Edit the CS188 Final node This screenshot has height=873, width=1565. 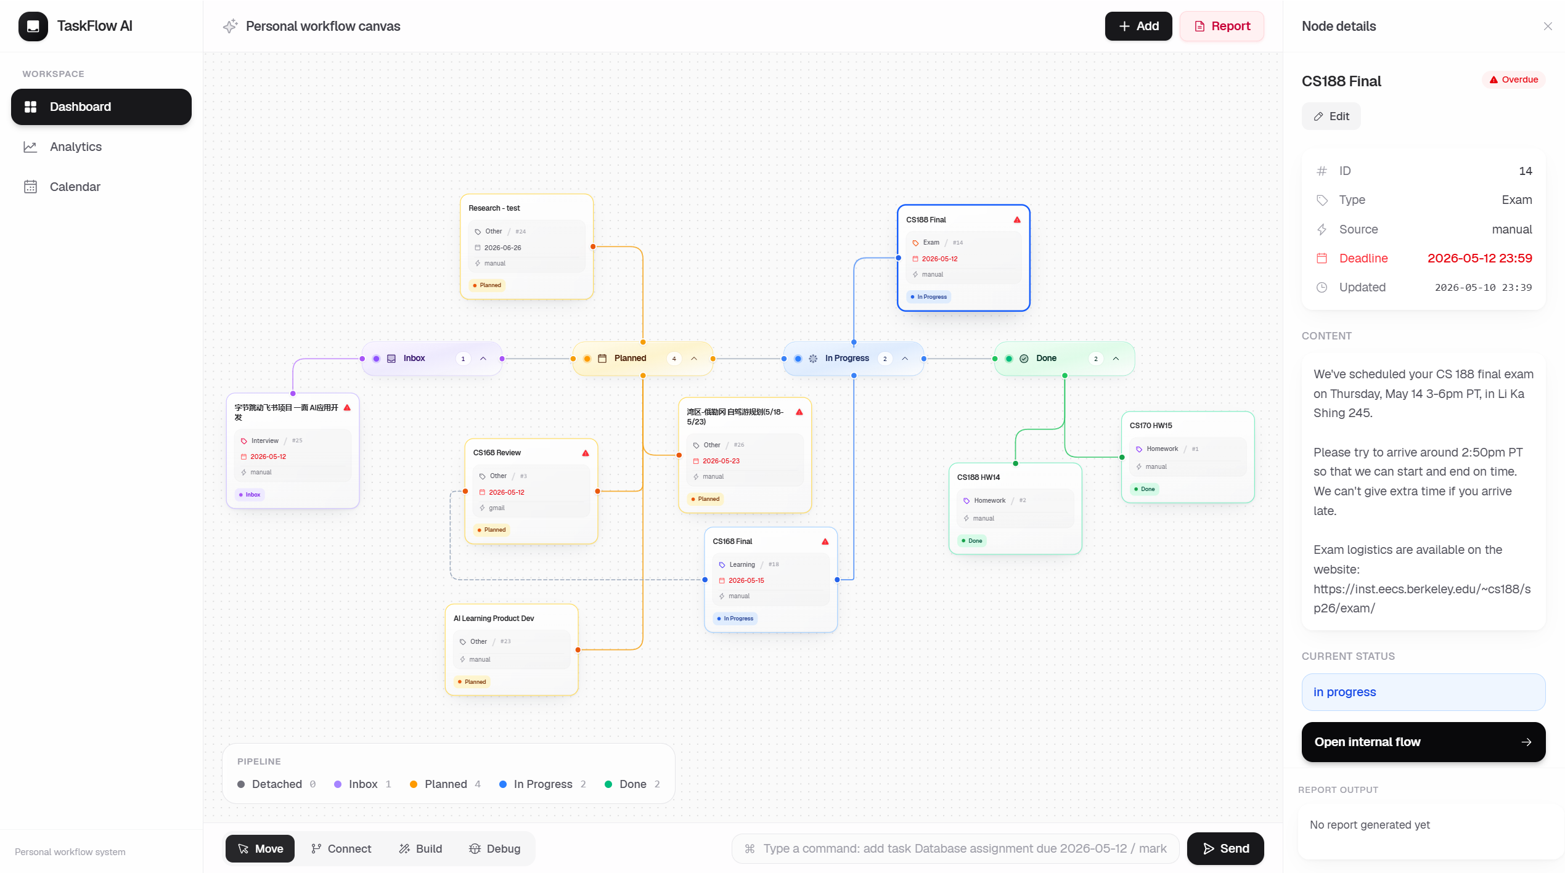1331,116
